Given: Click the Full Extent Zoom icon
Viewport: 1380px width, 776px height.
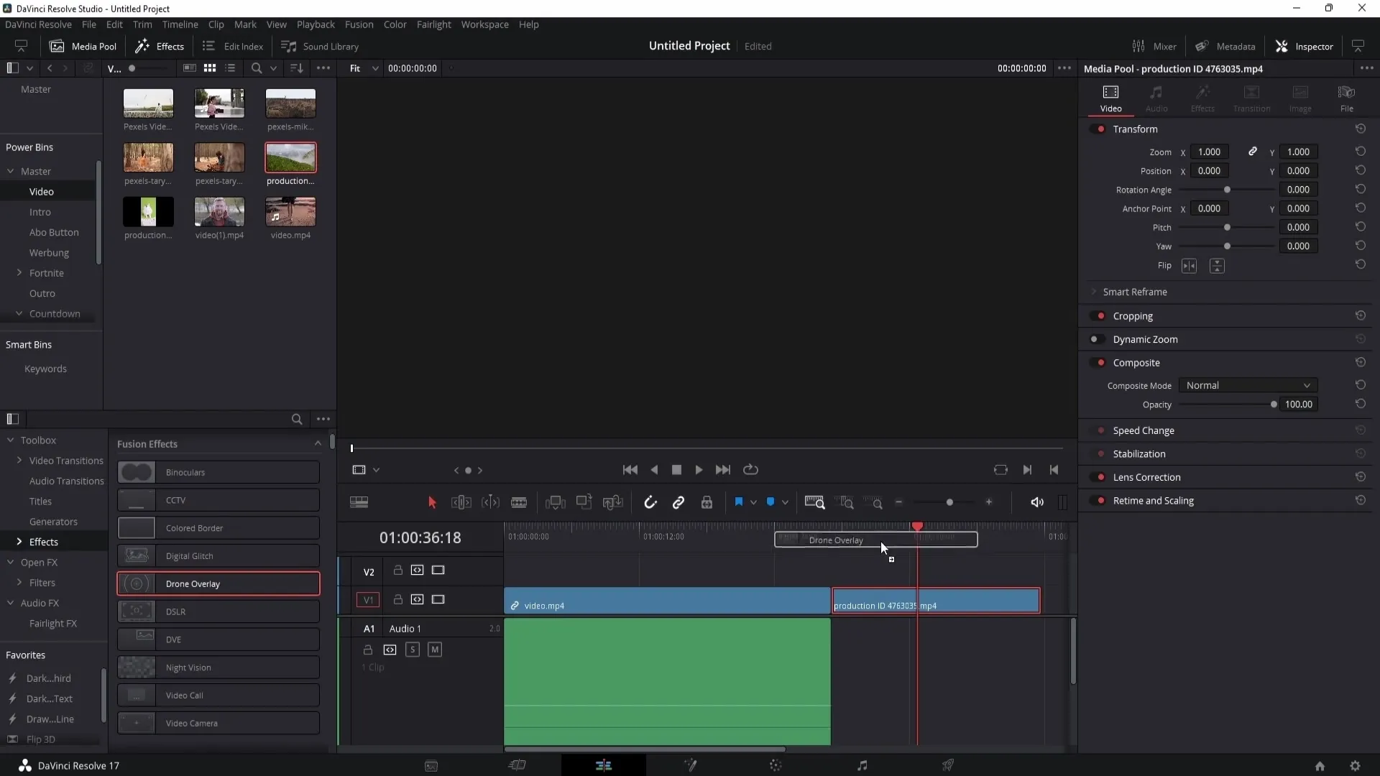Looking at the screenshot, I should pos(814,502).
